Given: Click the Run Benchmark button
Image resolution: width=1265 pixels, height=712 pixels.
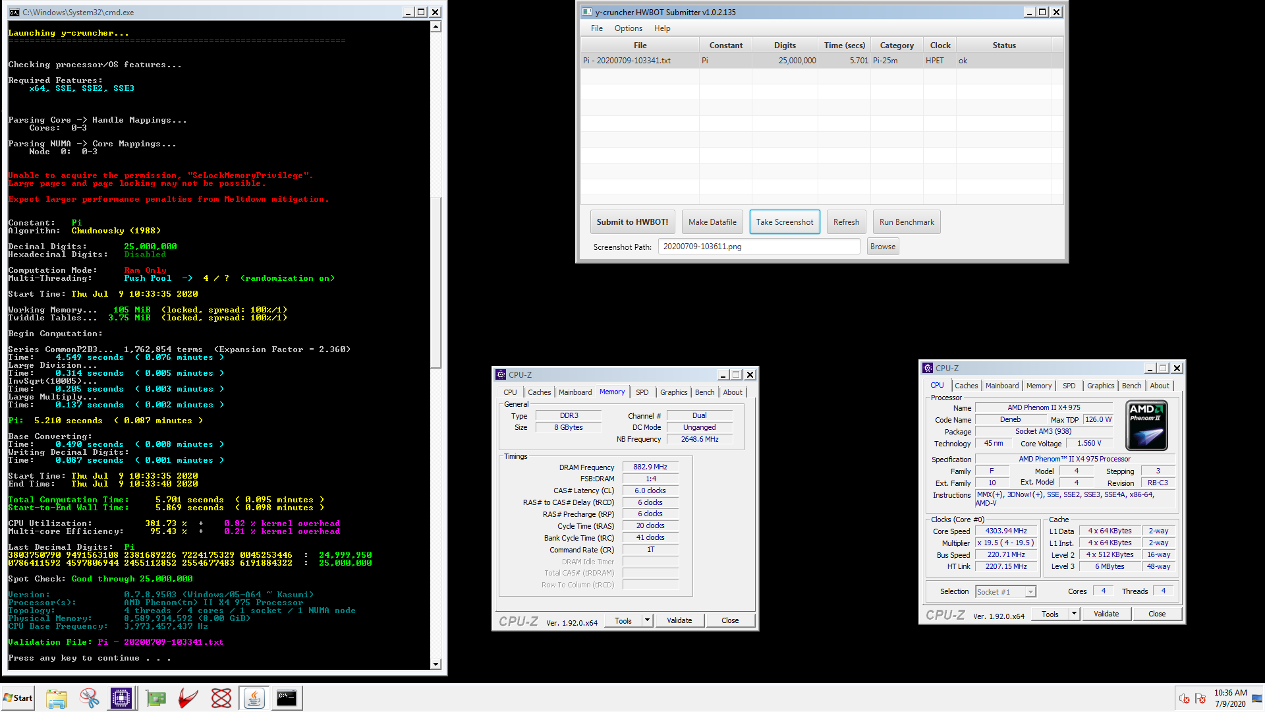Looking at the screenshot, I should (907, 222).
